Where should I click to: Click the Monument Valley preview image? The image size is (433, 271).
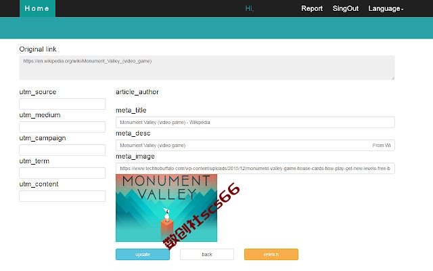click(166, 208)
